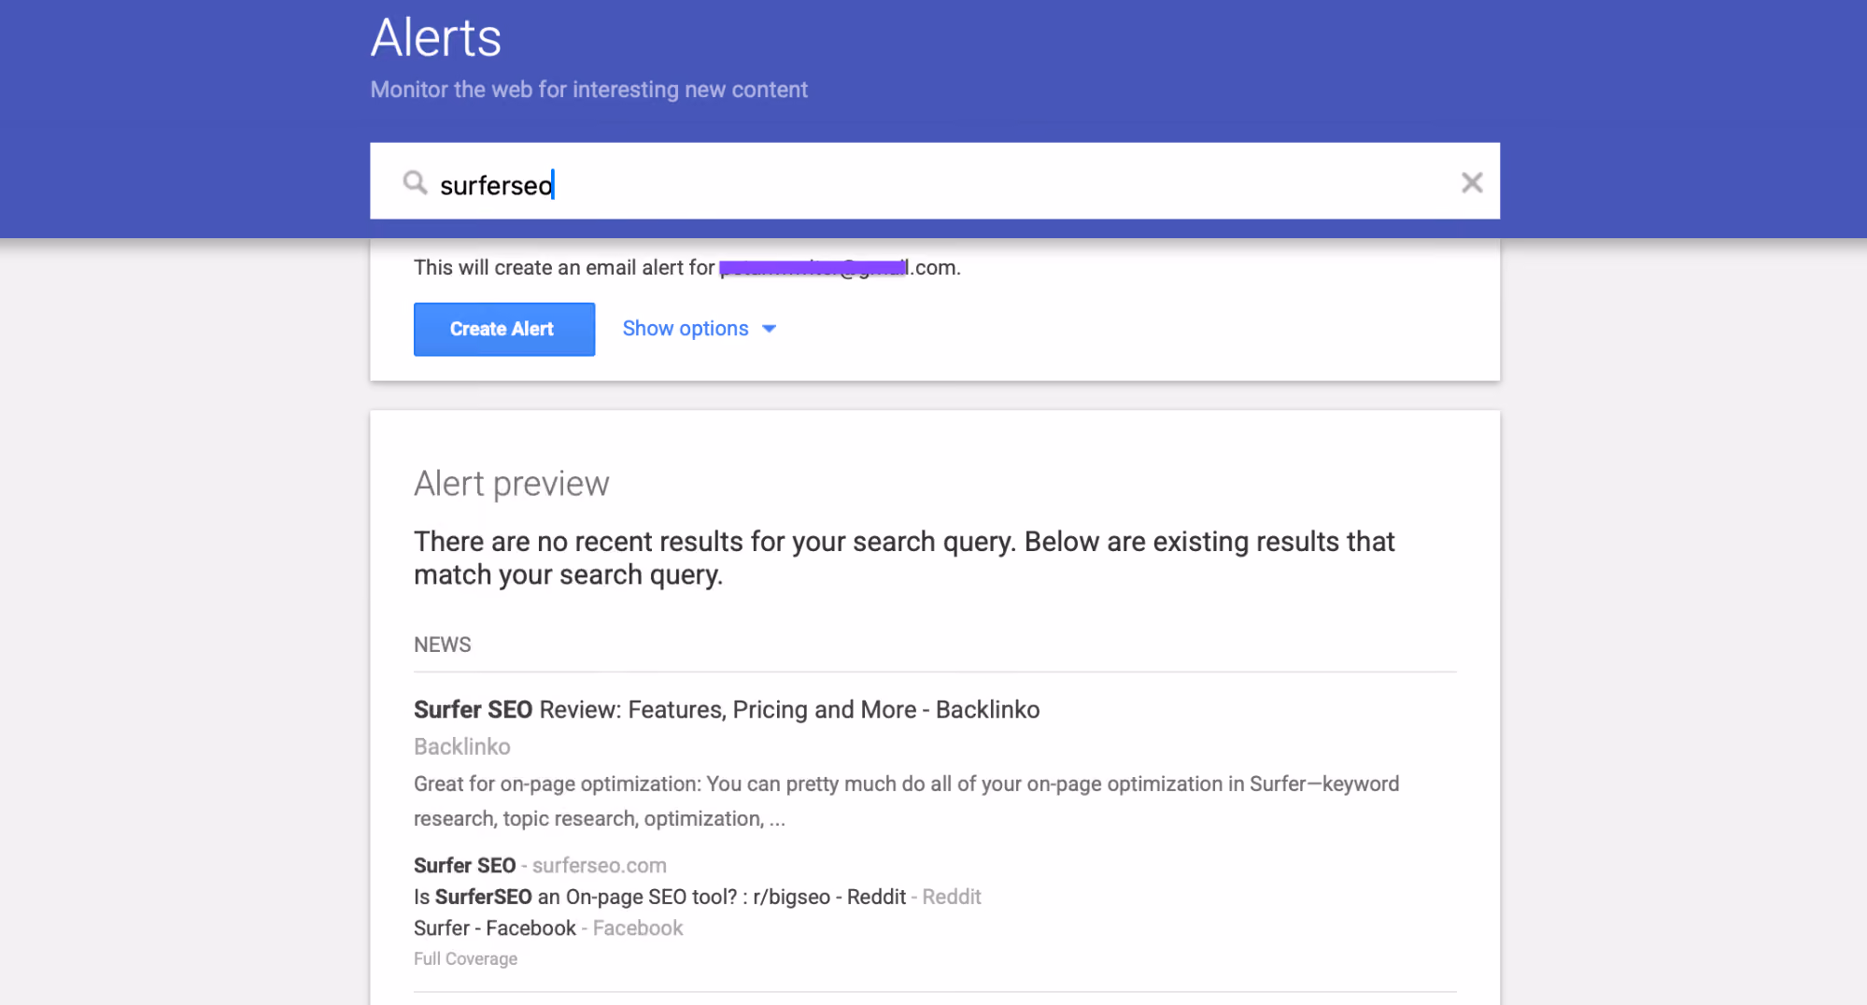Click the NEWS section heading

click(x=443, y=645)
